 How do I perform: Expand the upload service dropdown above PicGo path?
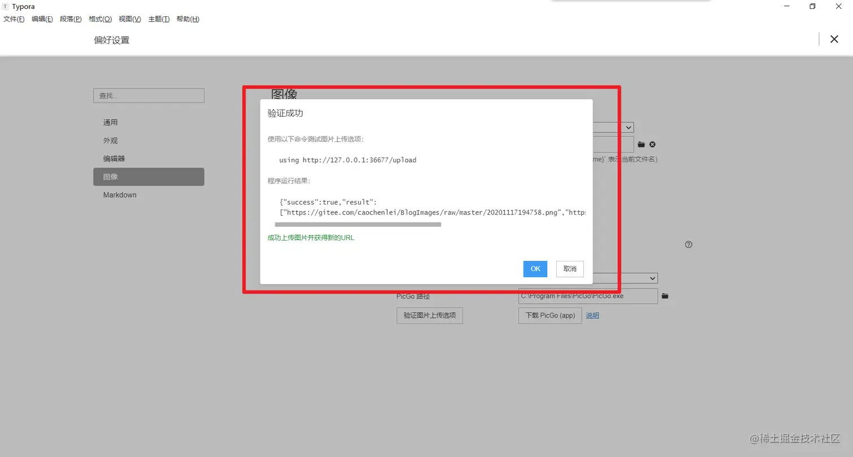(625, 278)
